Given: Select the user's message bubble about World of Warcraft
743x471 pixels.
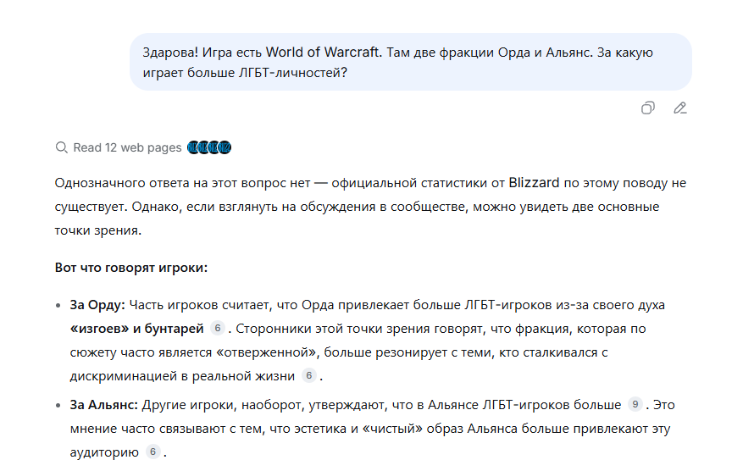Looking at the screenshot, I should pos(411,62).
